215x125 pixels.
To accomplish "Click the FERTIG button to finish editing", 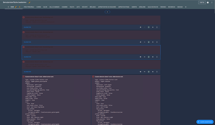I will [202, 2].
